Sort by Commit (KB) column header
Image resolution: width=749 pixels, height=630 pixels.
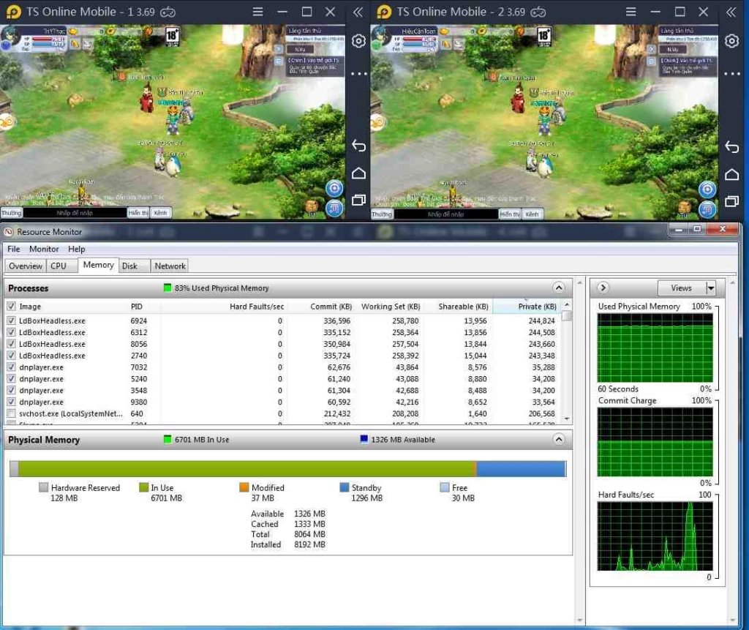pos(320,307)
